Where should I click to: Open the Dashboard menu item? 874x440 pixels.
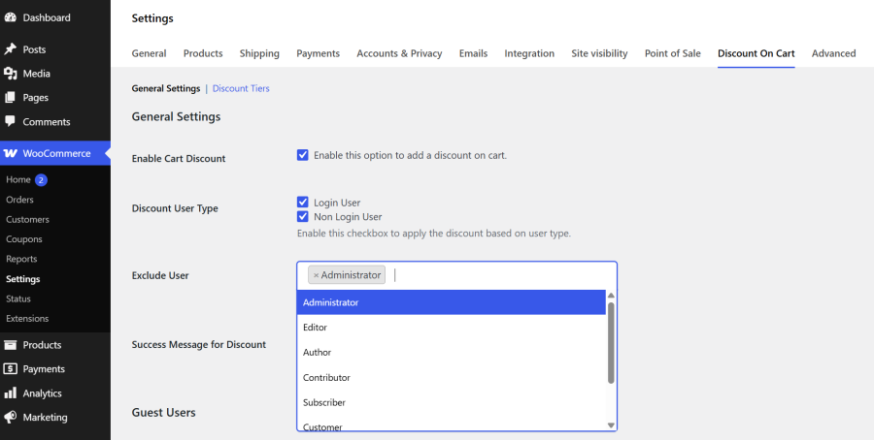tap(47, 17)
